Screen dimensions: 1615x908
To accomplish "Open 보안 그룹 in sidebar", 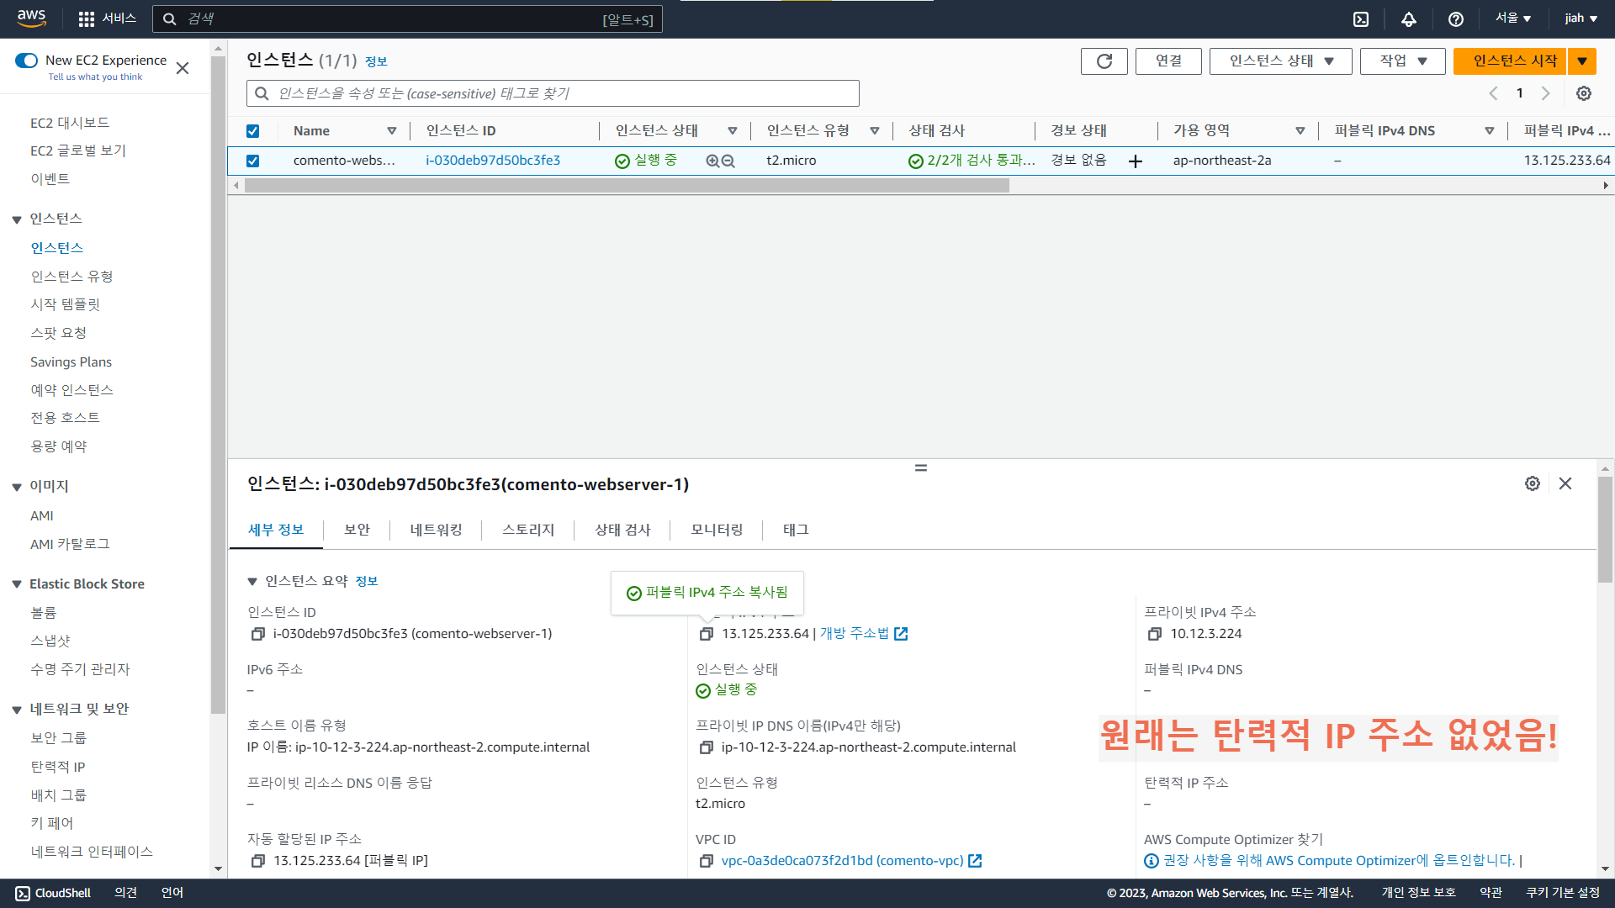I will pyautogui.click(x=59, y=738).
